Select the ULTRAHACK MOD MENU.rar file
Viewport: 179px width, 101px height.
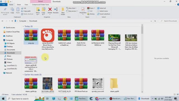click(x=98, y=37)
